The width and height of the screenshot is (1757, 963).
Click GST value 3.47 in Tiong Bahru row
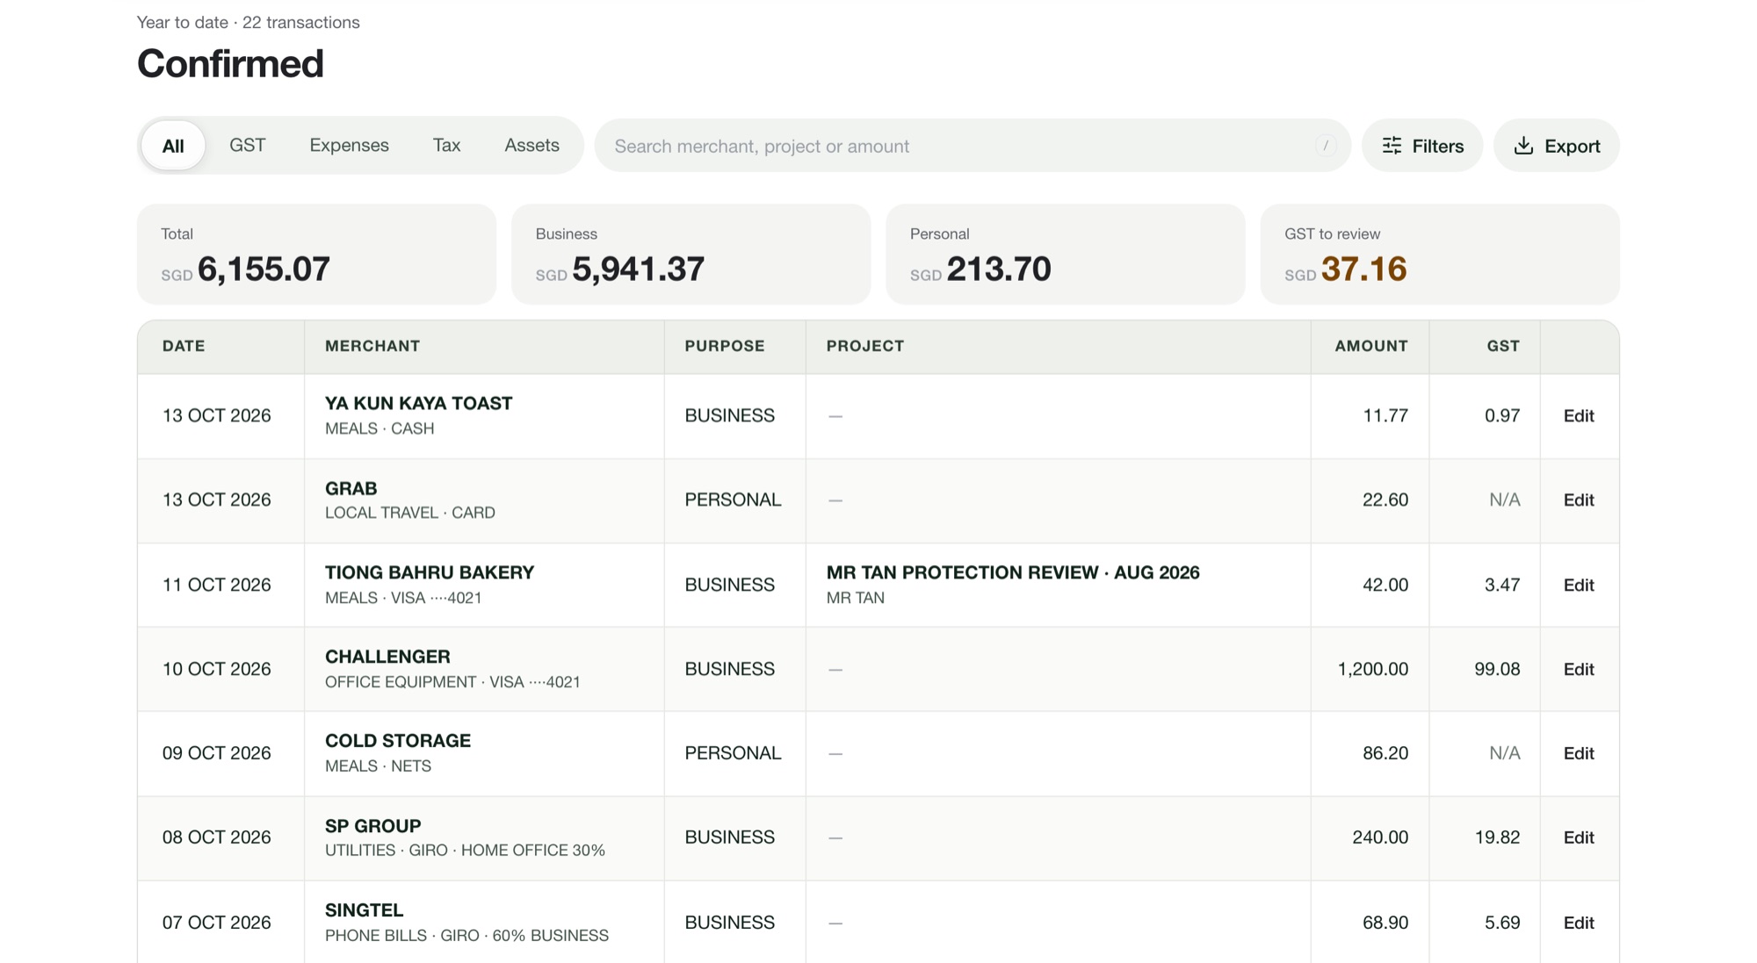[1502, 586]
